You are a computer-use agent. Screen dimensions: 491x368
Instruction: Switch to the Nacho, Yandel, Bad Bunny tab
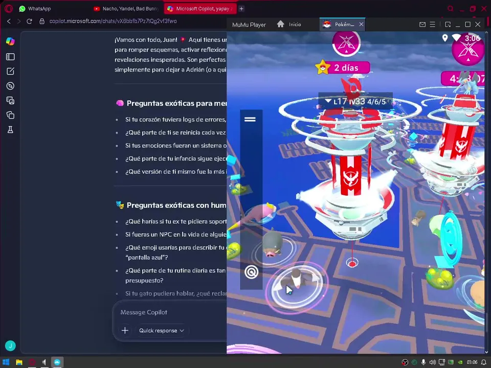[x=127, y=9]
